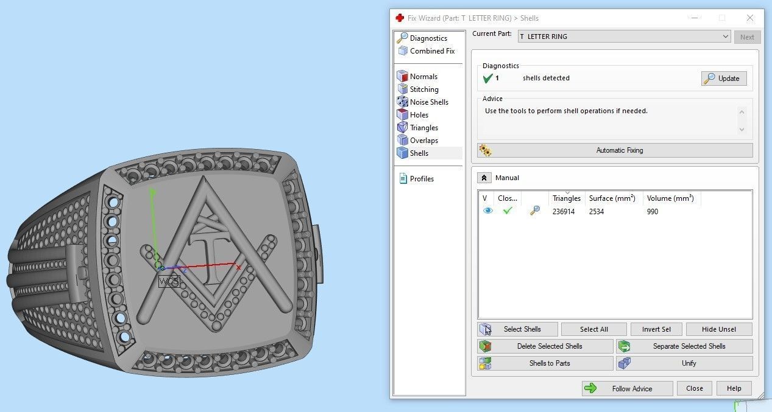The height and width of the screenshot is (412, 772).
Task: Click the Fix Wizard red cross title icon
Action: pyautogui.click(x=400, y=18)
